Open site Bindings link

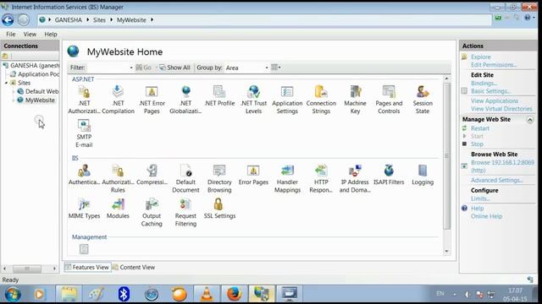click(484, 83)
